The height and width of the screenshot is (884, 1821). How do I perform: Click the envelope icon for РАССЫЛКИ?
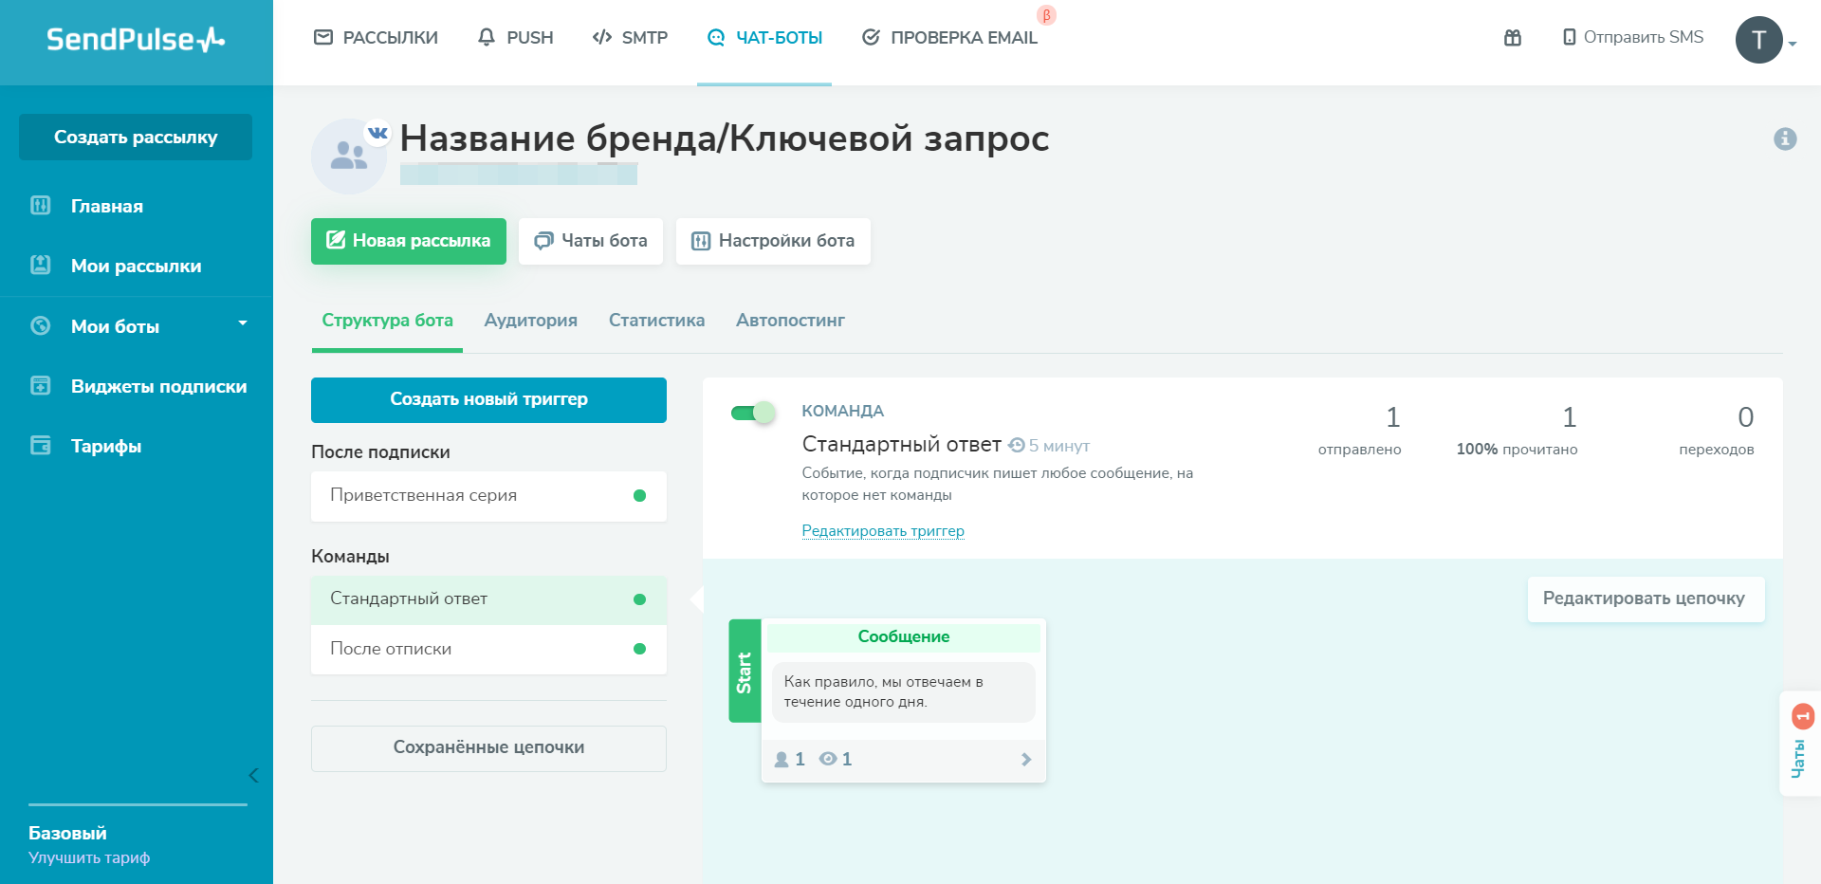pyautogui.click(x=322, y=37)
